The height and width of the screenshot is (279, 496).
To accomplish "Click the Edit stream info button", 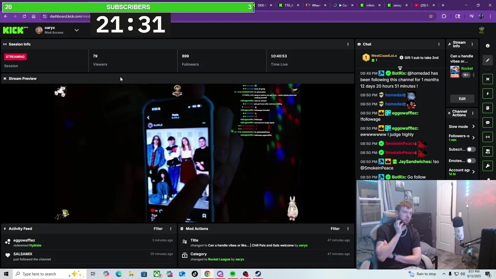I will 462,98.
